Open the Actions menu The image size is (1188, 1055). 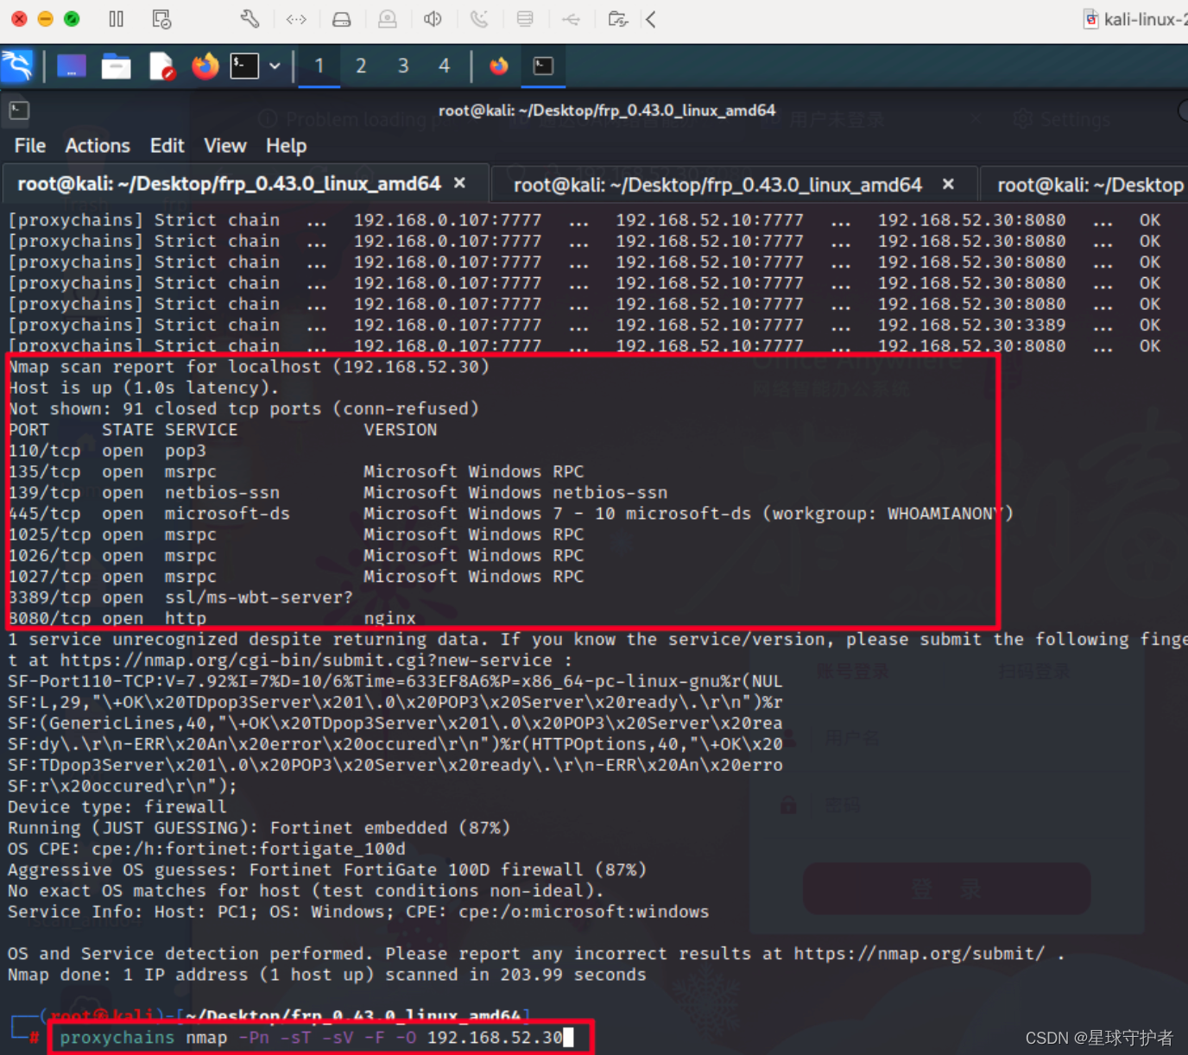point(98,146)
